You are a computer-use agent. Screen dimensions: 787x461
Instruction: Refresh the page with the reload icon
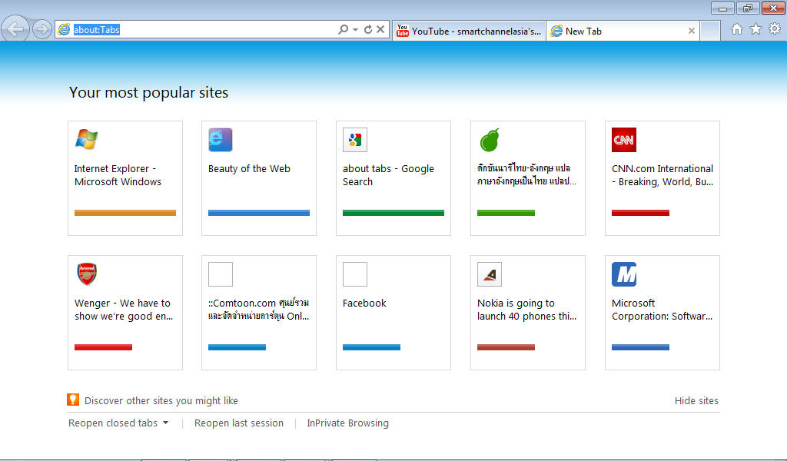click(x=368, y=30)
